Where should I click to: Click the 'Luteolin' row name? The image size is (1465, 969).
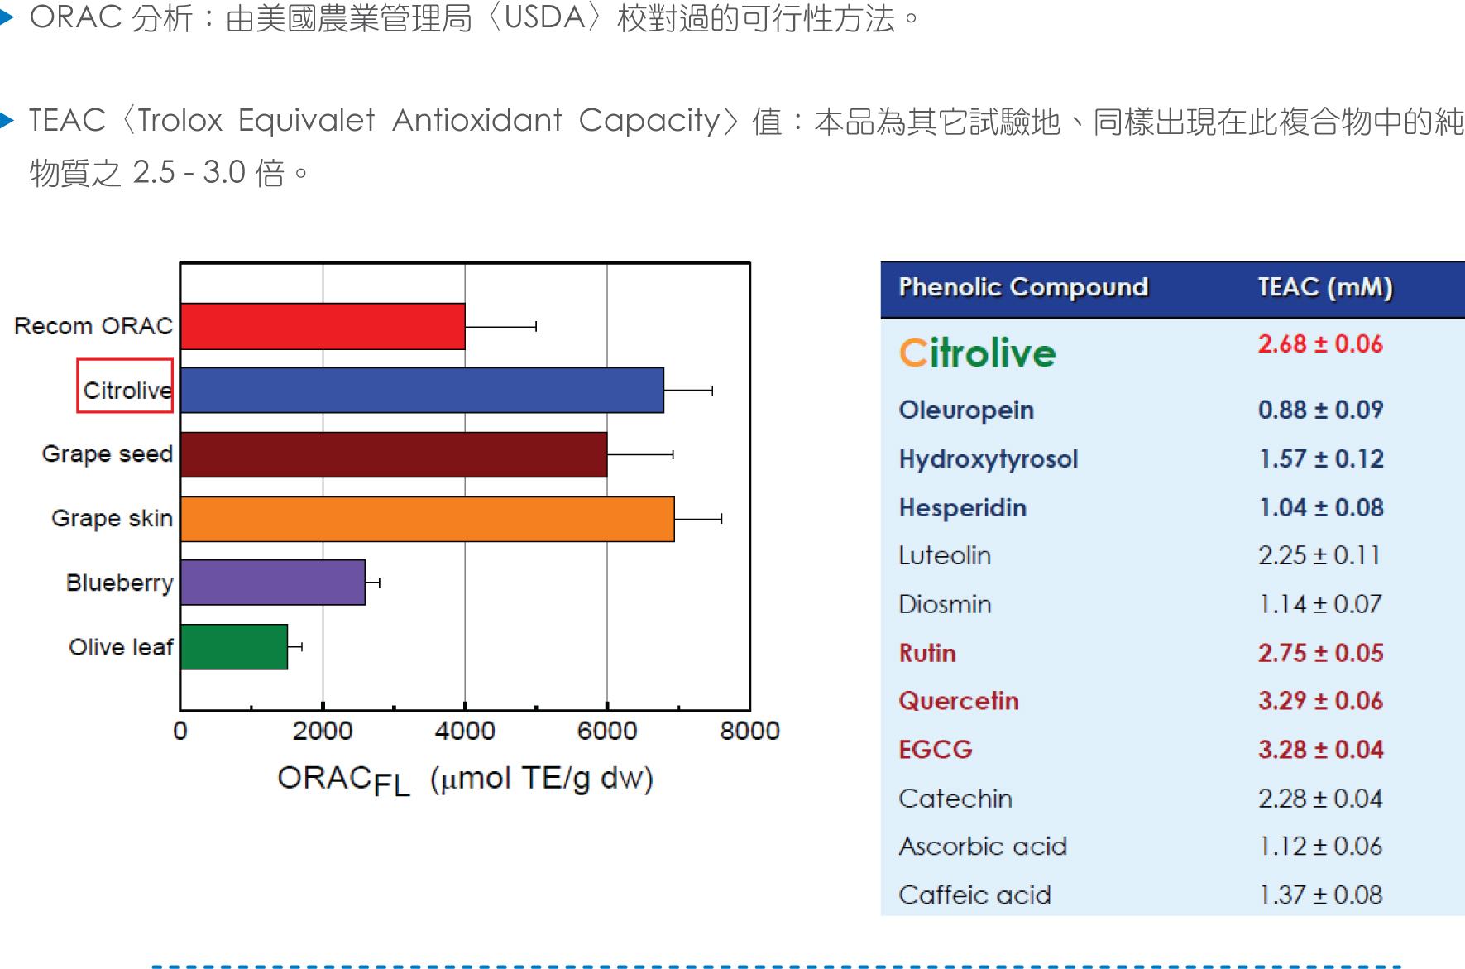pos(945,555)
